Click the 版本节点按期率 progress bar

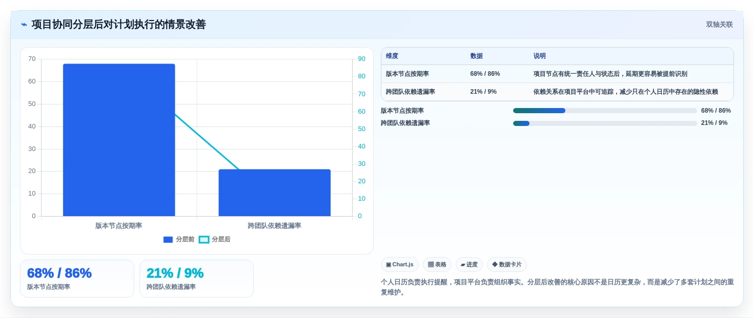(605, 111)
